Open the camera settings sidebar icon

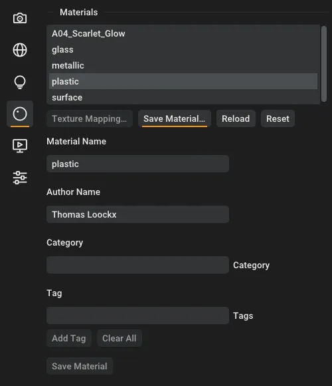click(20, 18)
